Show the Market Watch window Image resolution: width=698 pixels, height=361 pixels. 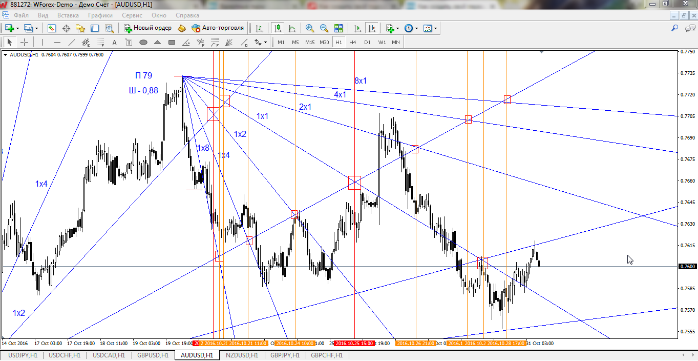(52, 28)
